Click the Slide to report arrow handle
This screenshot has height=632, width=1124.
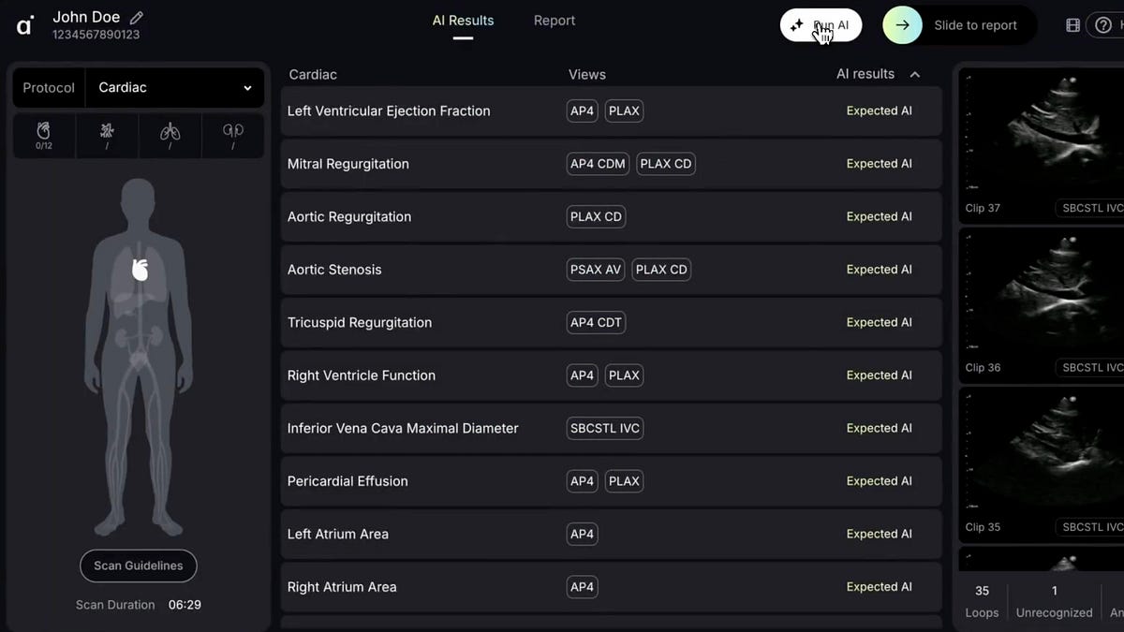tap(902, 25)
